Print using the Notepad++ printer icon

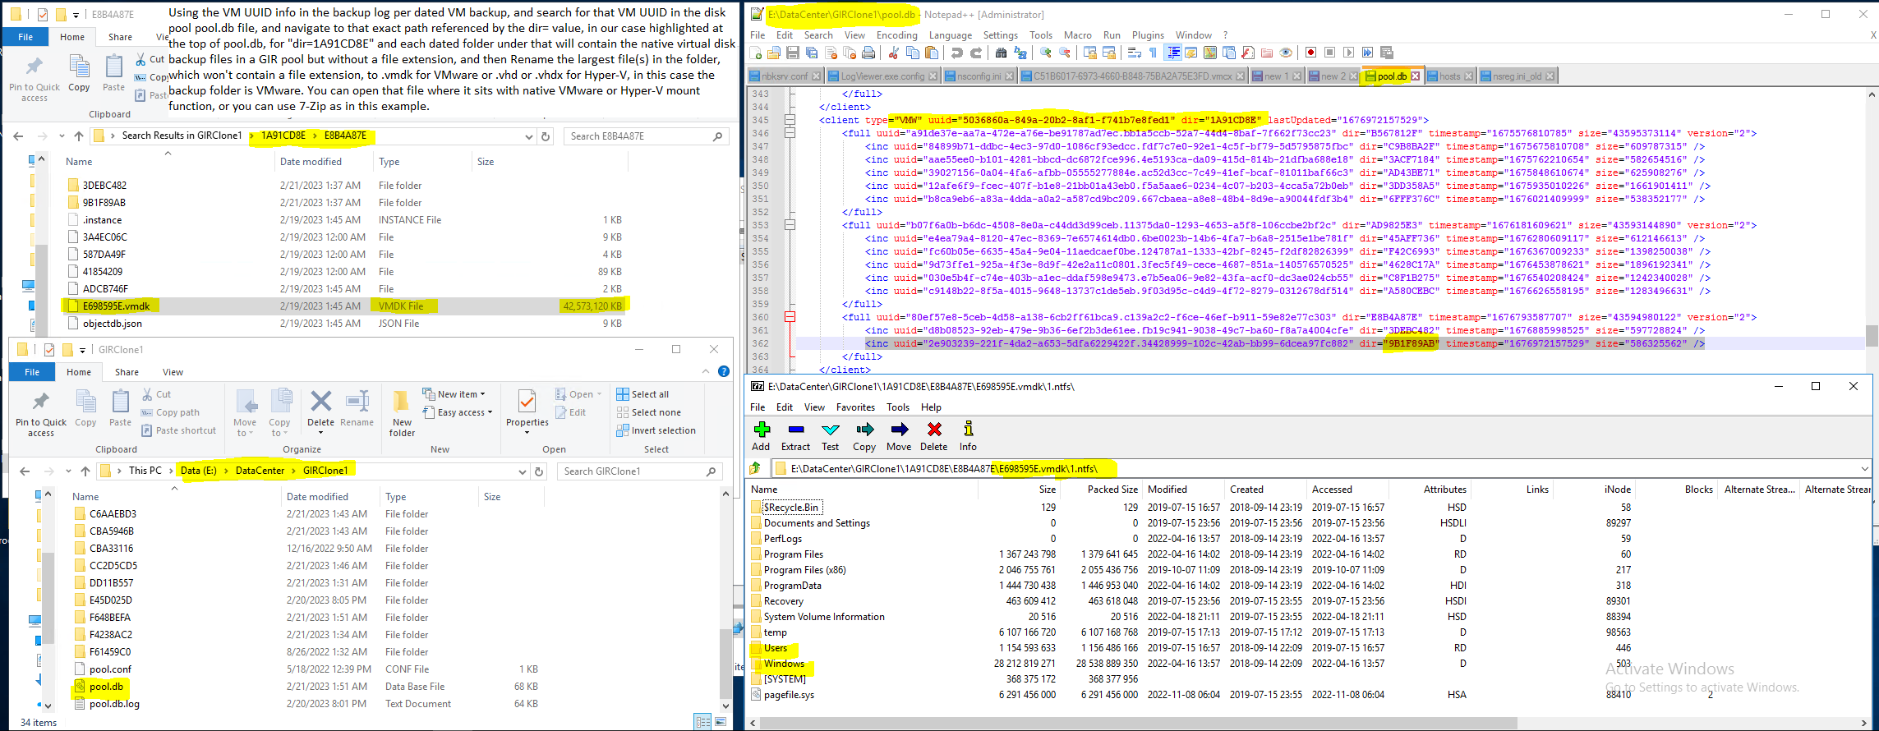point(868,53)
